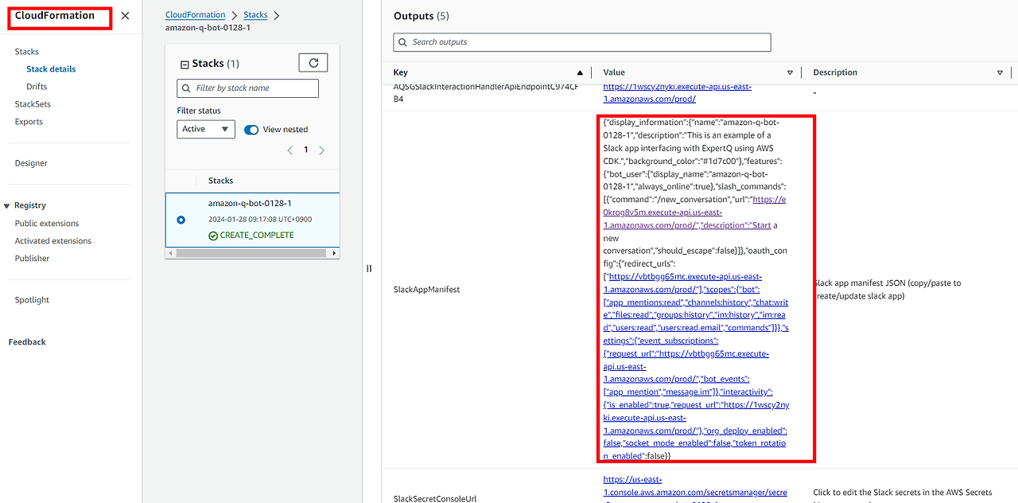Click the split panel resize handle
The height and width of the screenshot is (503, 1018).
369,268
